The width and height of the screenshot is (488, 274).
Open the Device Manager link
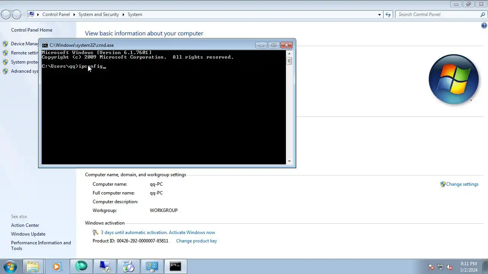tap(25, 44)
